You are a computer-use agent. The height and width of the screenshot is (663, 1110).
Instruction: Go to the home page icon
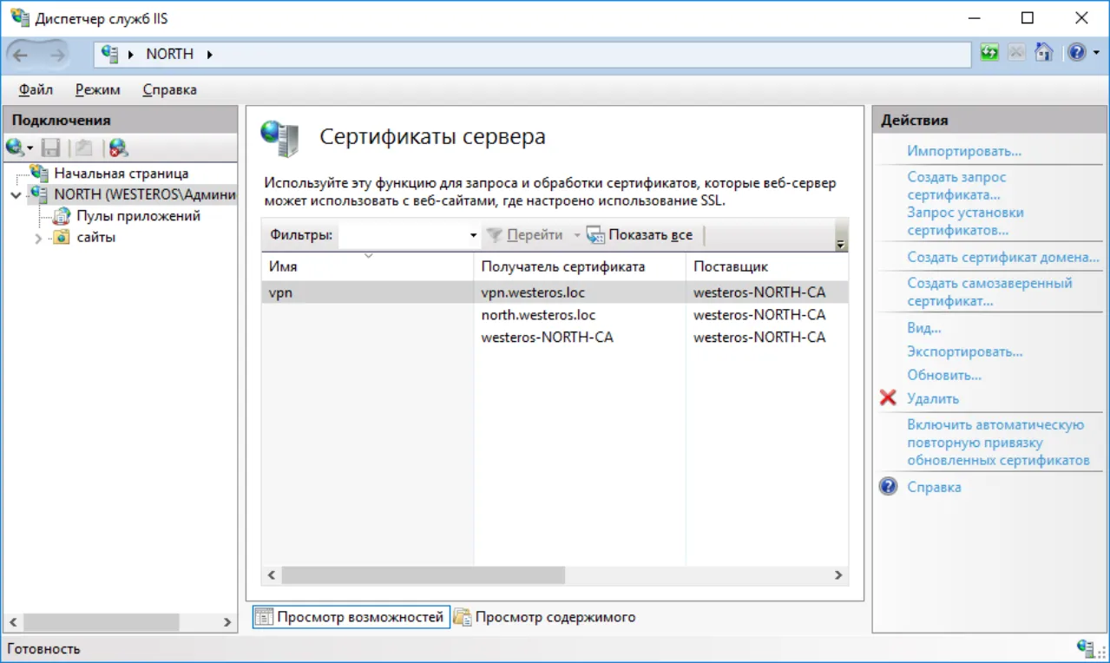tap(1044, 53)
